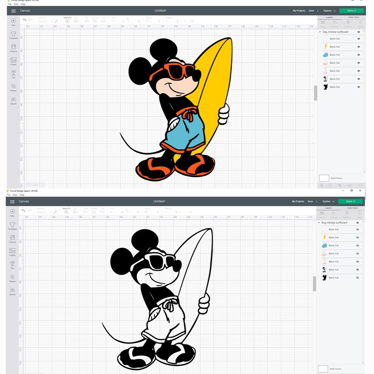Click Select All icon in colored-Mickey window
Viewport: 374px width, 374px height.
click(67, 20)
